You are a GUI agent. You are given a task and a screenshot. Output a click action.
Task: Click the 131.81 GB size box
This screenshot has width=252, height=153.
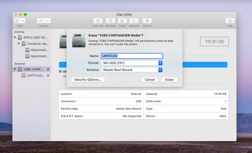pos(214,41)
